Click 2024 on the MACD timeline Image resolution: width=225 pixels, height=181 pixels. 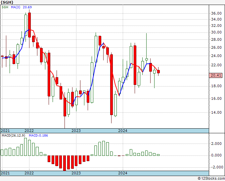tap(123, 173)
